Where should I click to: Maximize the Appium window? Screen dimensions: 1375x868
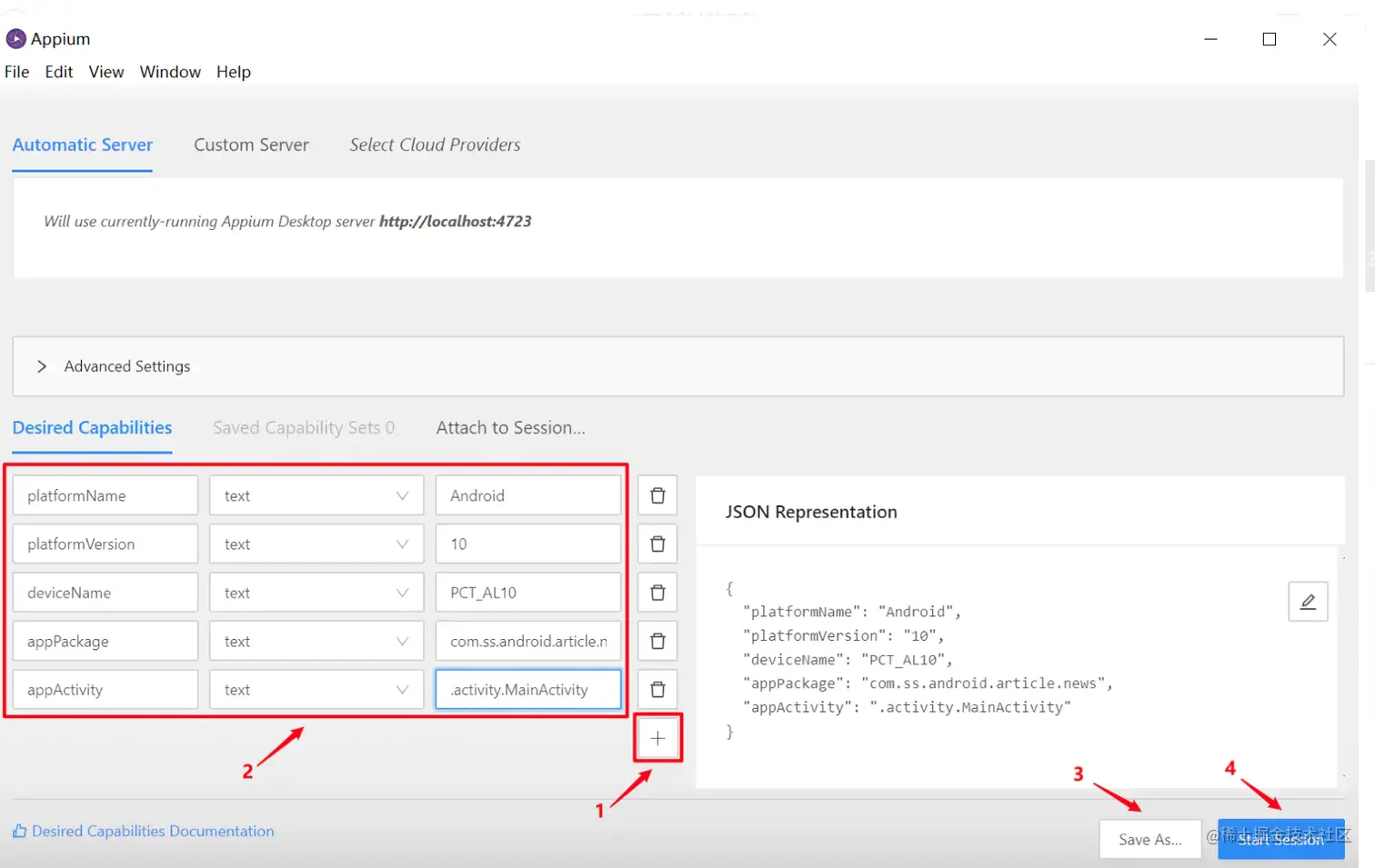point(1270,39)
